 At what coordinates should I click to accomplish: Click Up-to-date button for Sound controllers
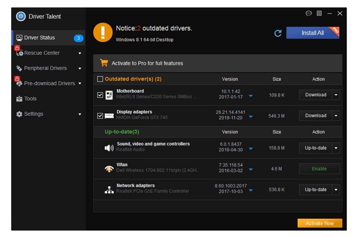[315, 148]
